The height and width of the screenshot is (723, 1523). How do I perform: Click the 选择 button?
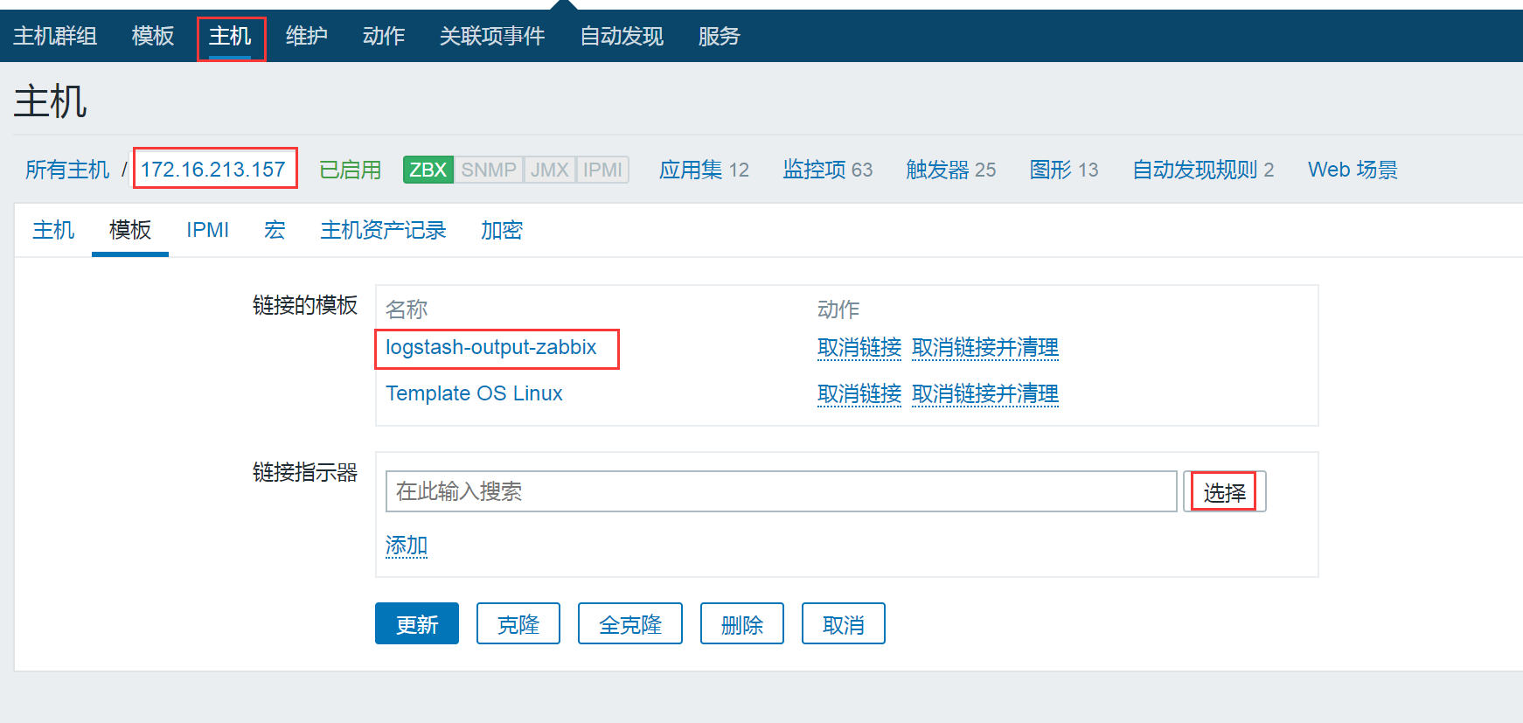pyautogui.click(x=1224, y=492)
